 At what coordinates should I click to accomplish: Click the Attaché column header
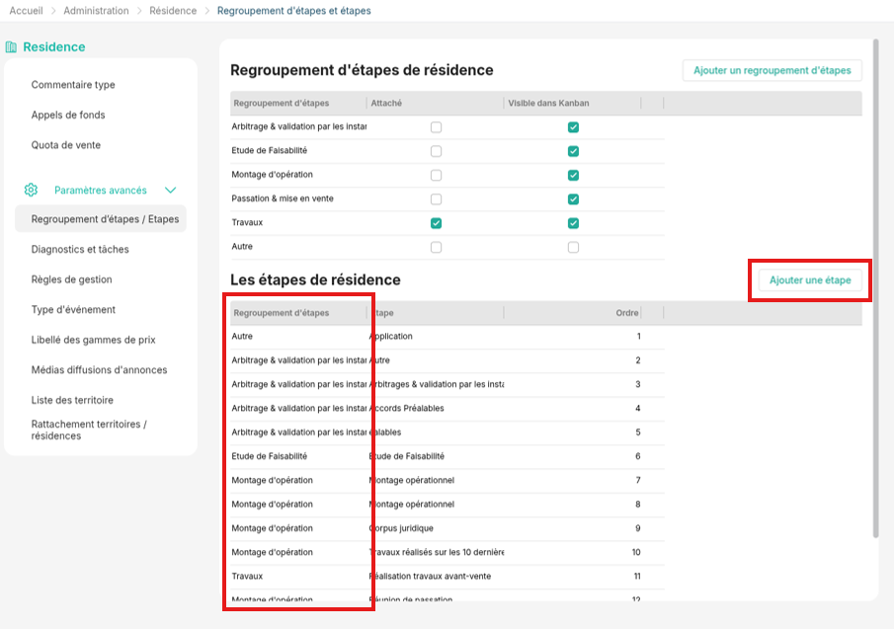point(435,103)
